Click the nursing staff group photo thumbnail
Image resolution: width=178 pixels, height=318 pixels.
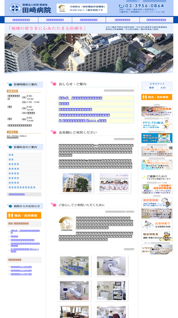[x=114, y=183]
